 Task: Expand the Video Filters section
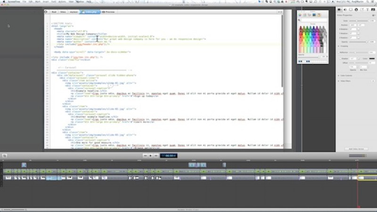click(x=339, y=81)
